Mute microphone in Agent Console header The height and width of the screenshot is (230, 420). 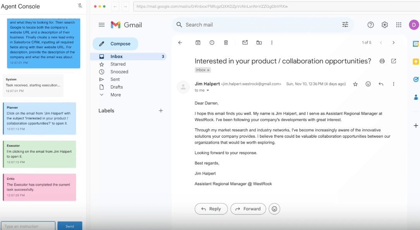click(x=80, y=6)
